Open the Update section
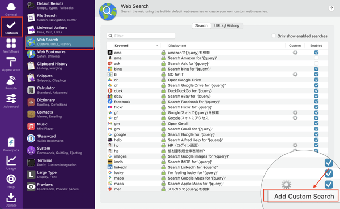The height and width of the screenshot is (209, 340). pyautogui.click(x=11, y=199)
